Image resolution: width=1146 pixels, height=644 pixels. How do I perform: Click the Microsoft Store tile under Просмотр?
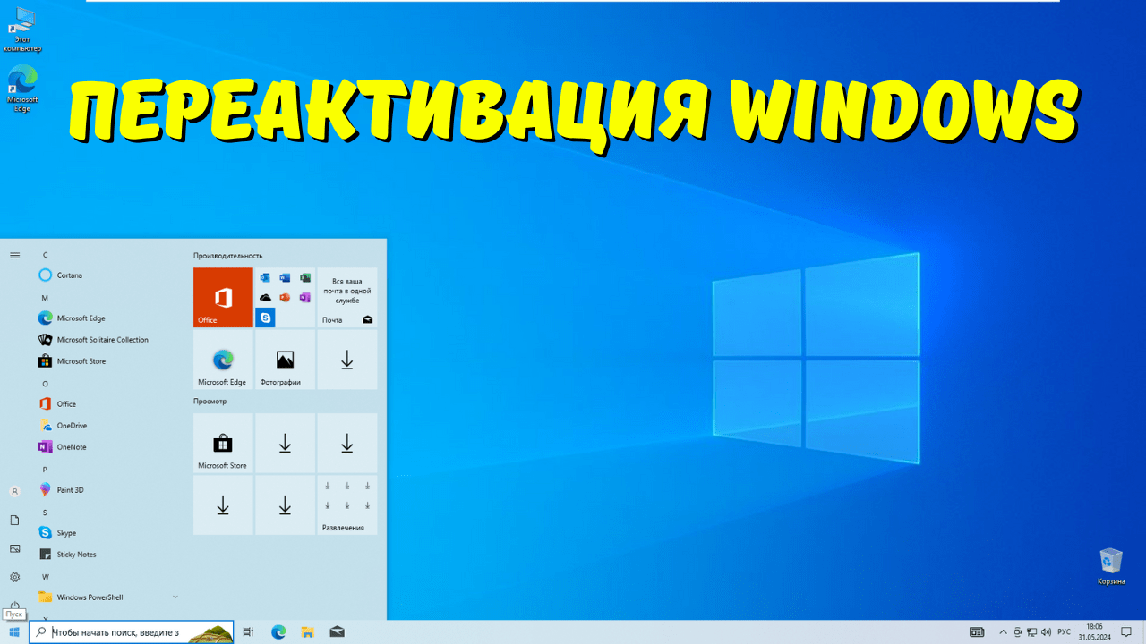(223, 444)
